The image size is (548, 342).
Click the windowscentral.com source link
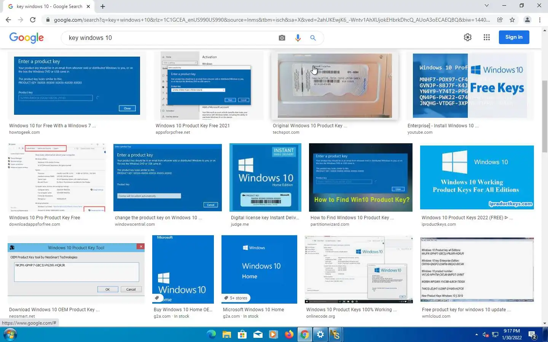[x=135, y=225]
